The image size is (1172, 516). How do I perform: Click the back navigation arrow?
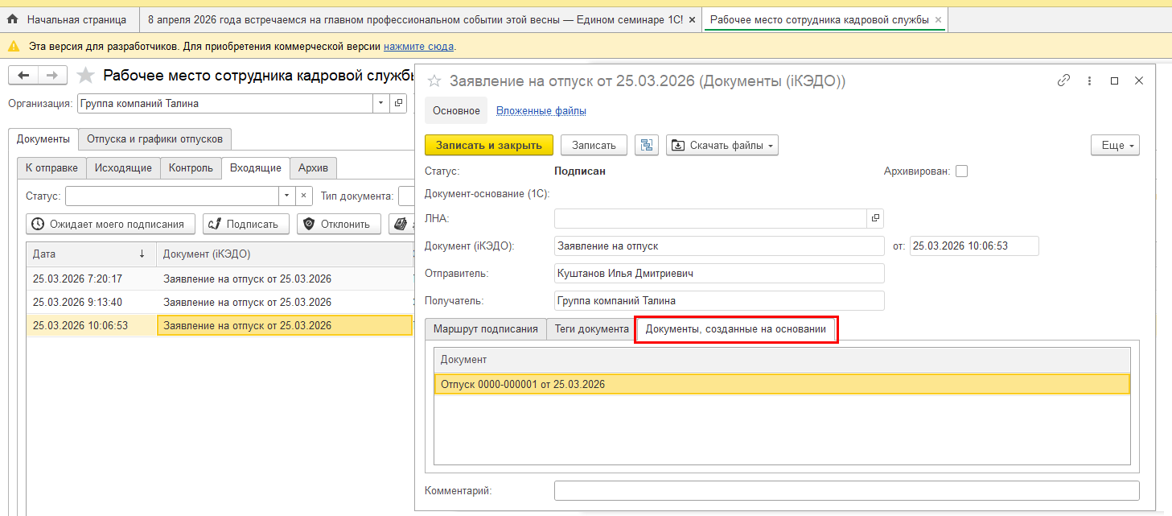23,76
